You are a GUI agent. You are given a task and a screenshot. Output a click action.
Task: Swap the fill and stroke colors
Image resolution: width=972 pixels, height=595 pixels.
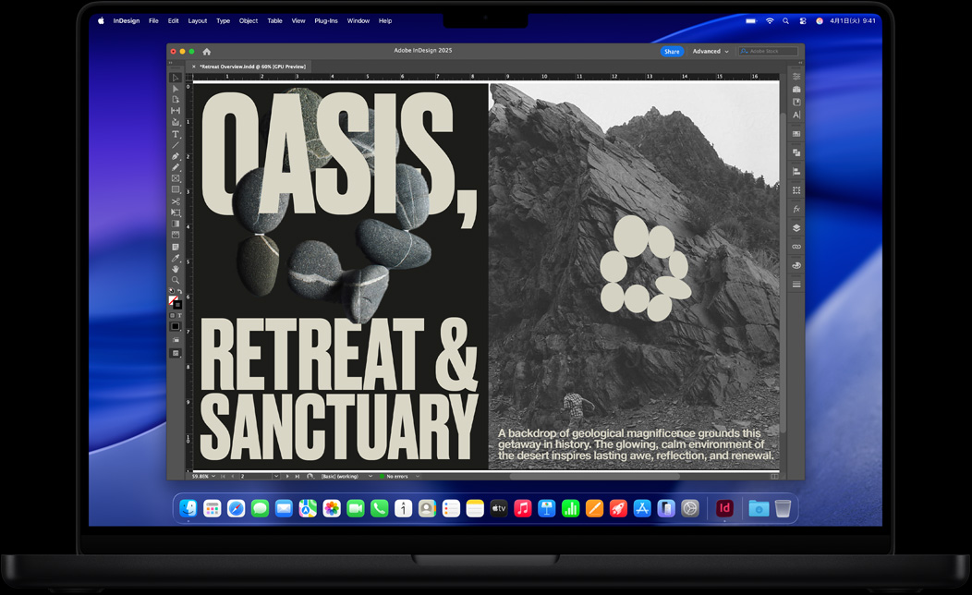[x=178, y=292]
